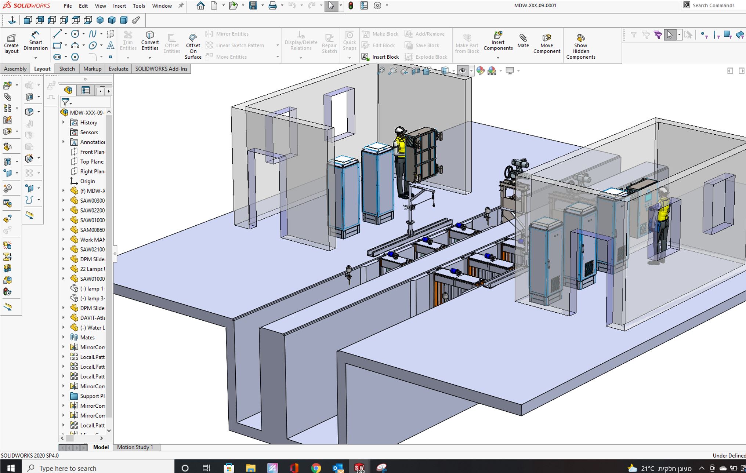Toggle the selection filter arrow button
The image size is (746, 473).
coord(670,34)
